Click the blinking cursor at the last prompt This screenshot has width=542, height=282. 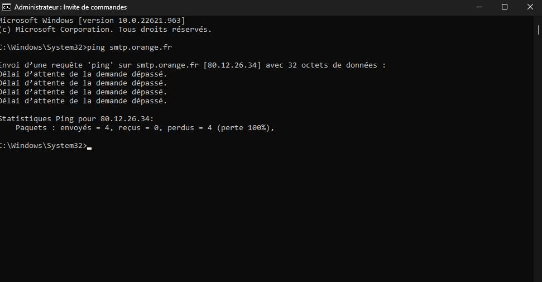pos(89,148)
